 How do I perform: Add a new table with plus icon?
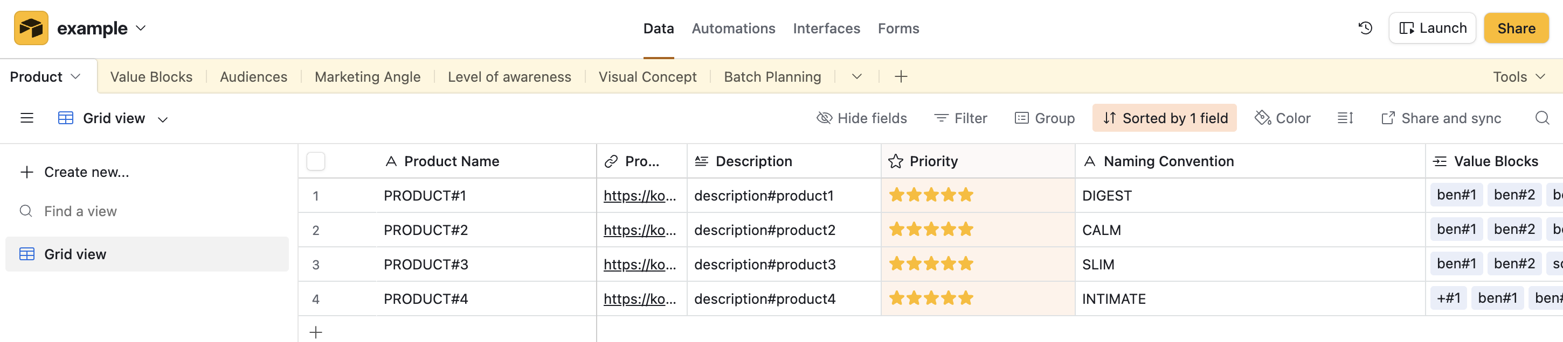click(x=901, y=76)
